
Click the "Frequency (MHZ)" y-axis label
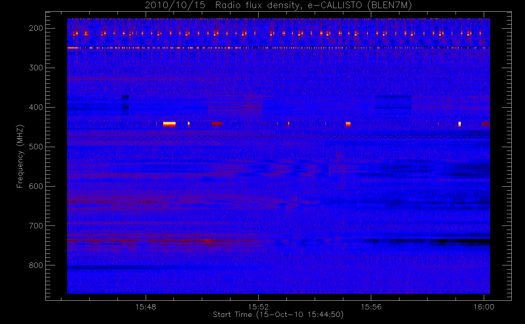tap(20, 156)
